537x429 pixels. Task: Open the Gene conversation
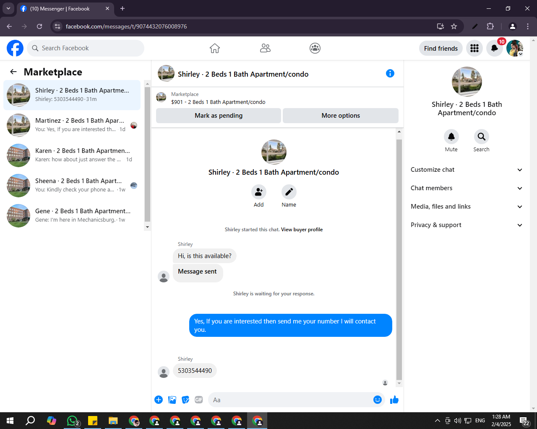[x=72, y=216]
